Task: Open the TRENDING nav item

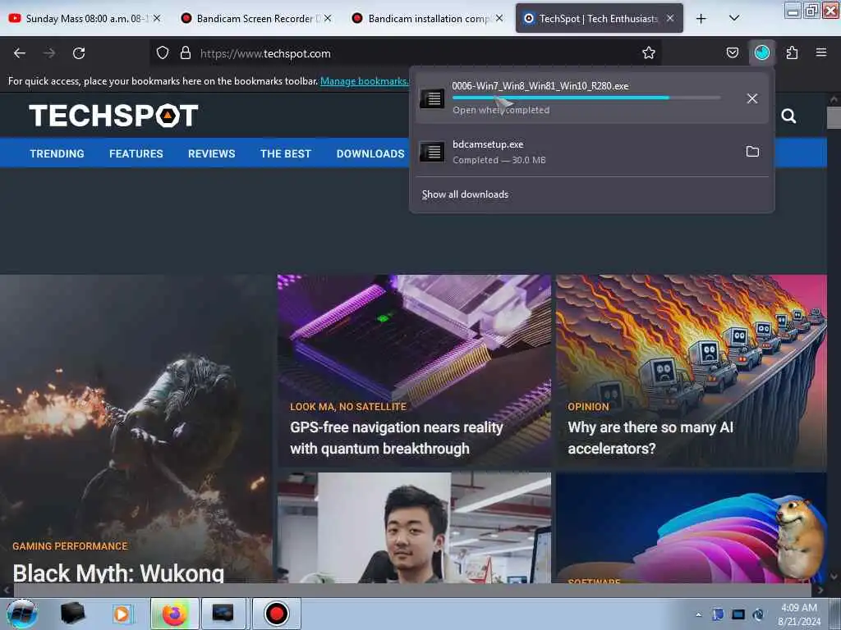Action: 57,153
